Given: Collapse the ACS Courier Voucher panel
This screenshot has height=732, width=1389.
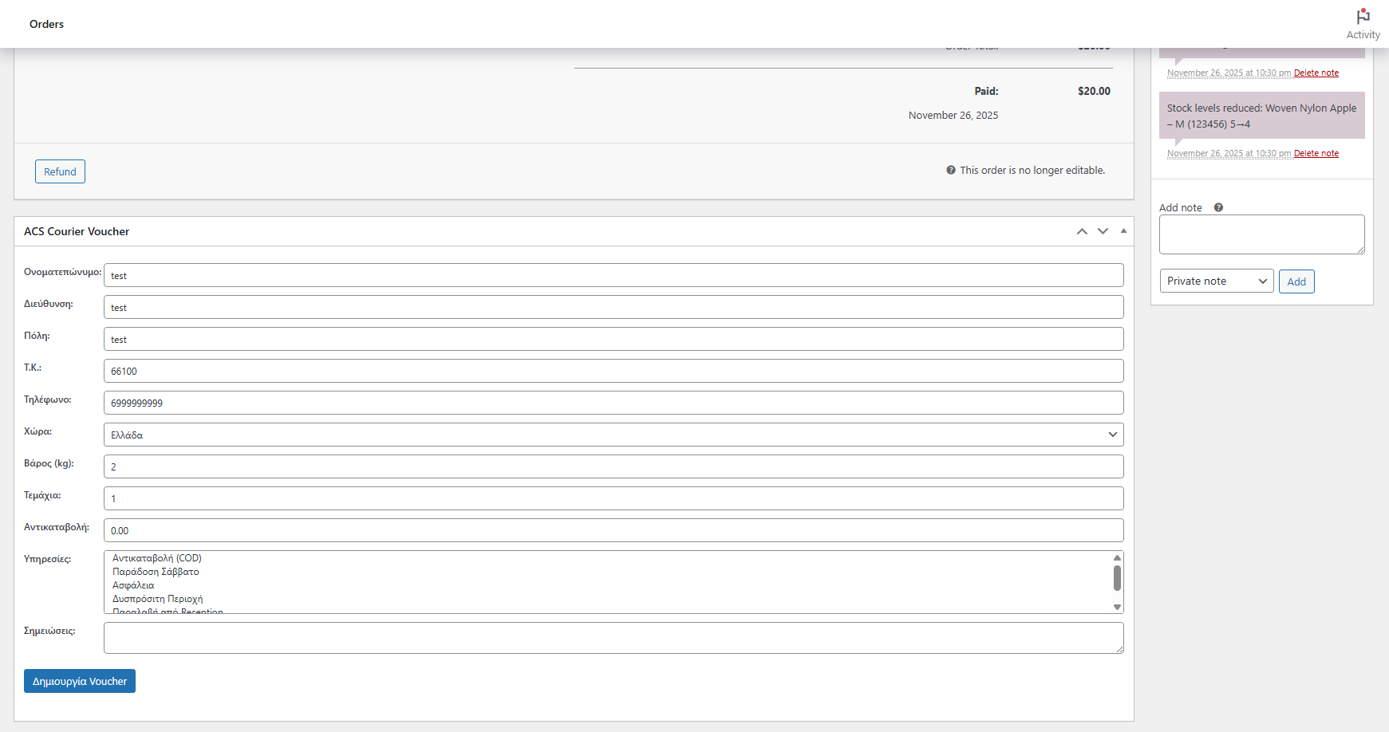Looking at the screenshot, I should click(1123, 231).
